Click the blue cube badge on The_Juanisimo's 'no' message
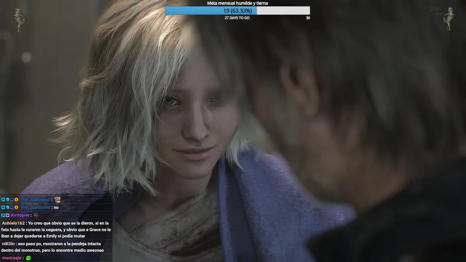The height and width of the screenshot is (262, 466). 7,207
